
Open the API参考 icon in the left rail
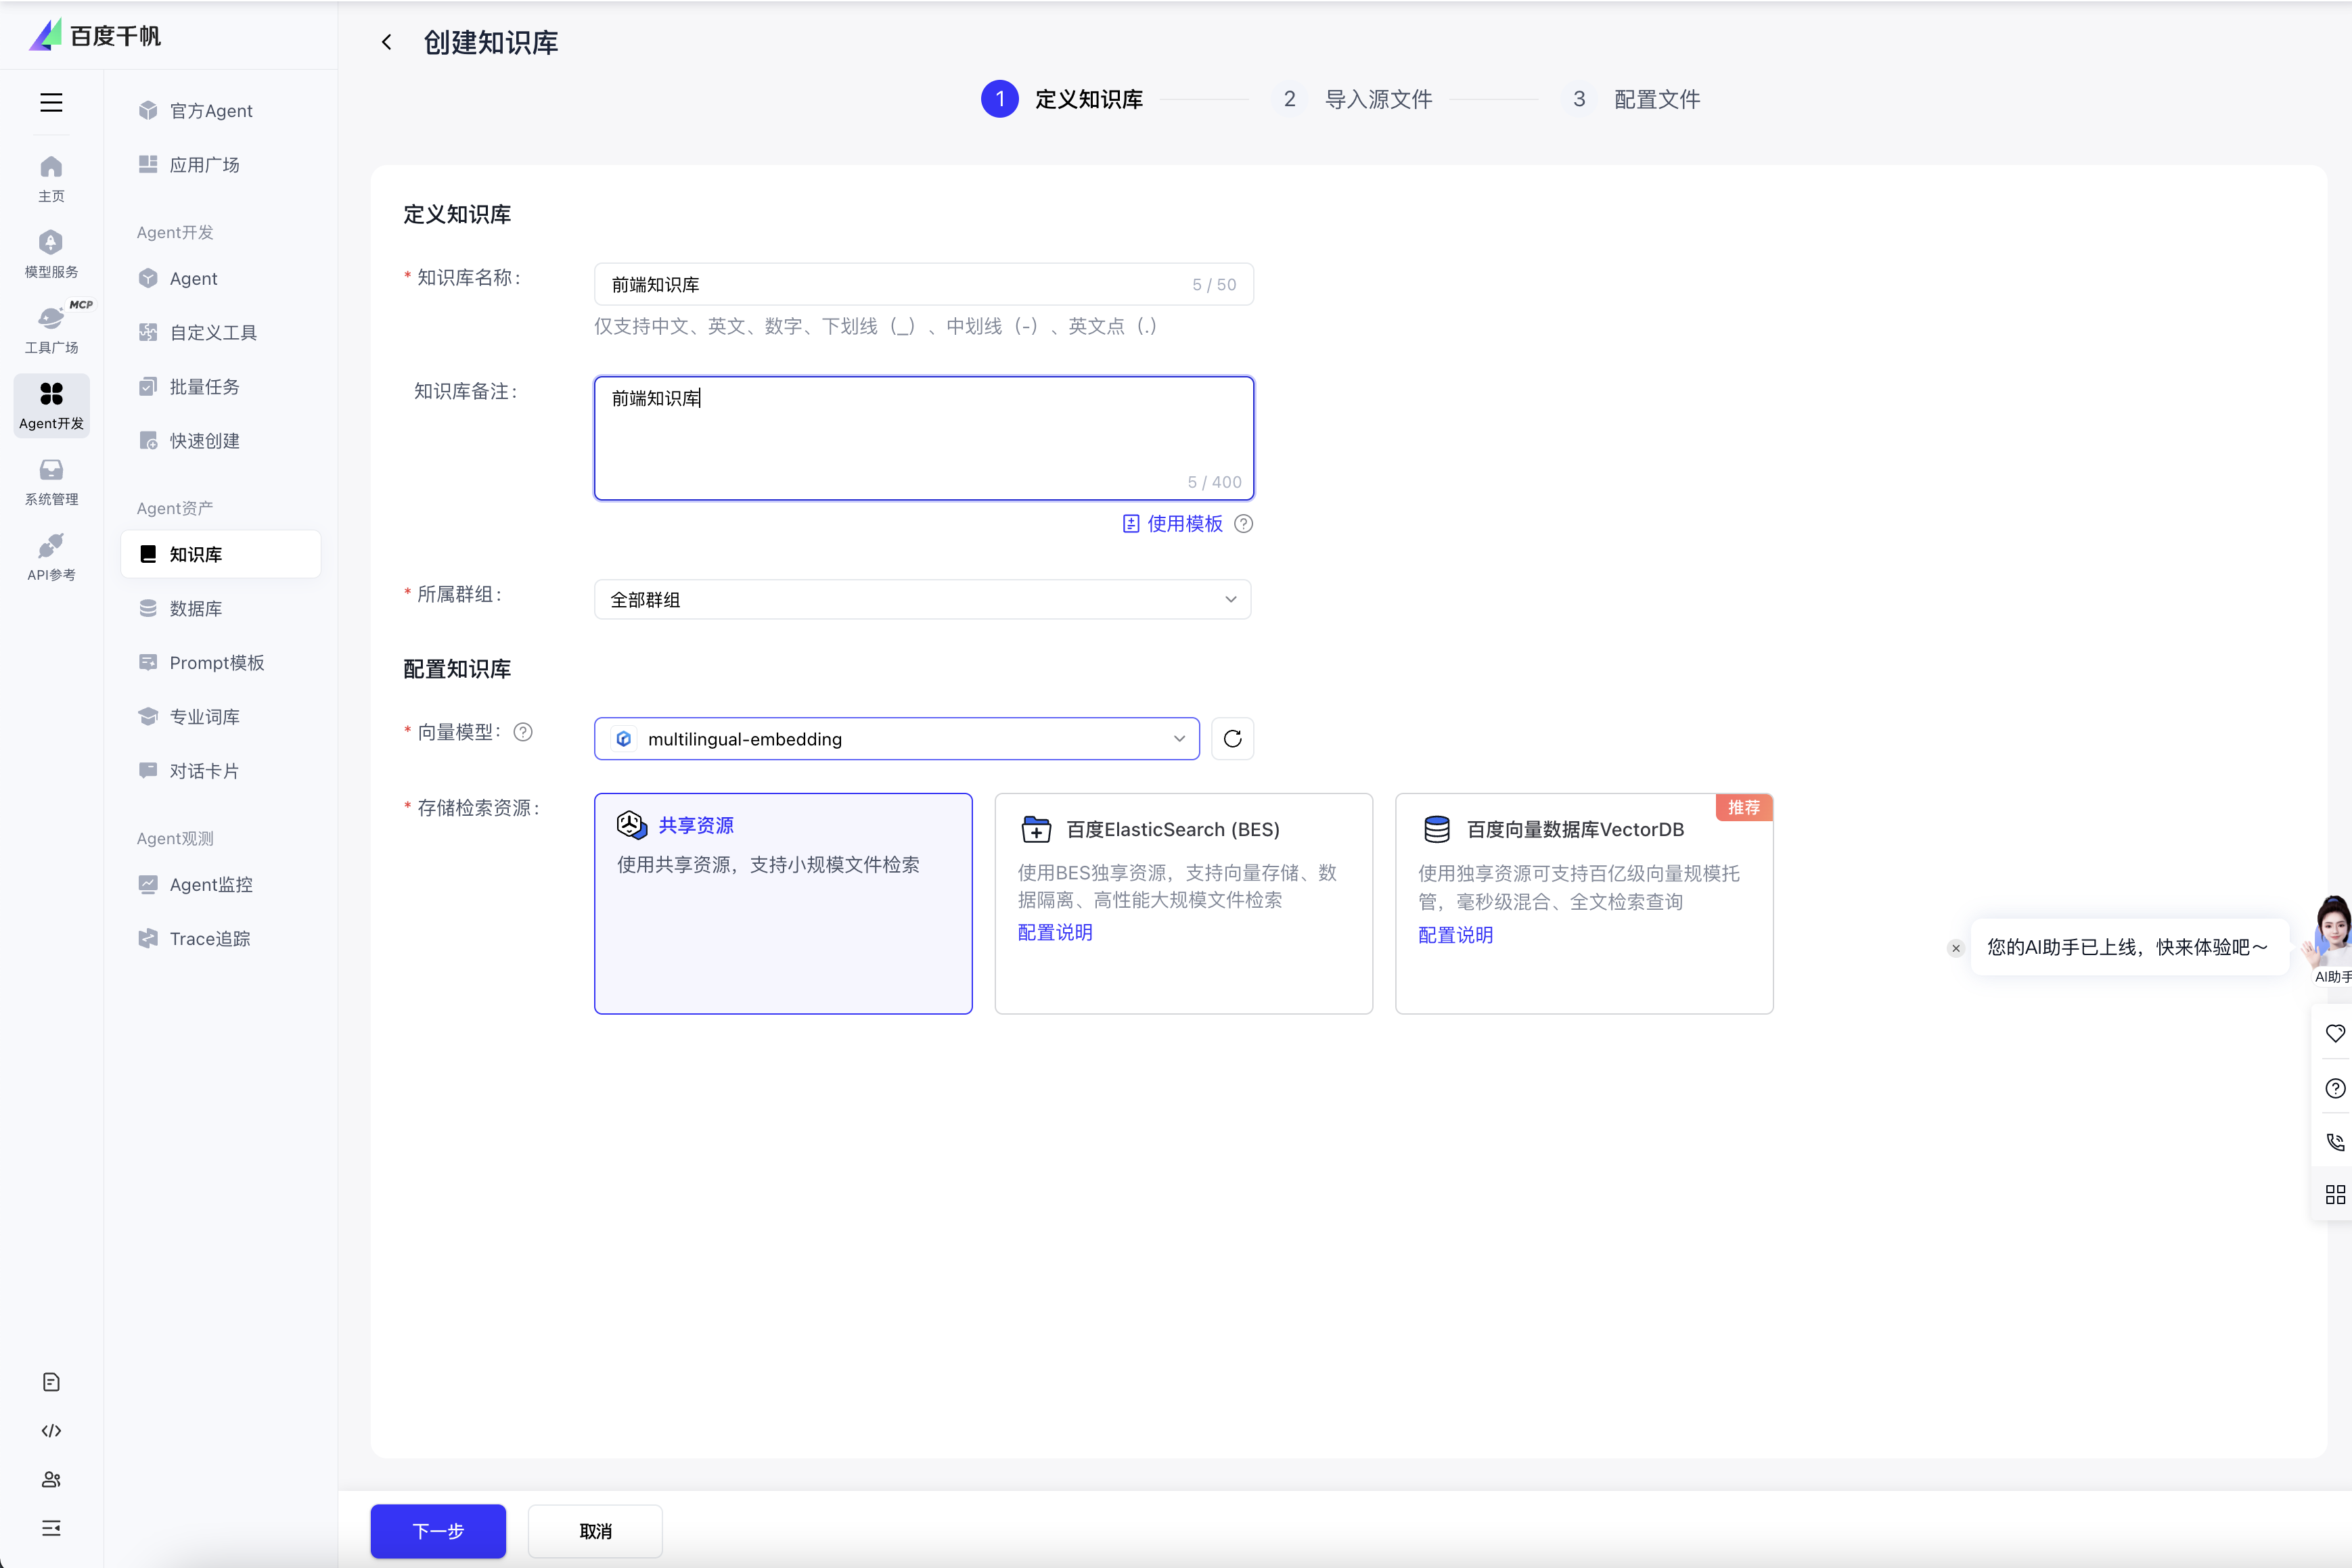coord(51,556)
